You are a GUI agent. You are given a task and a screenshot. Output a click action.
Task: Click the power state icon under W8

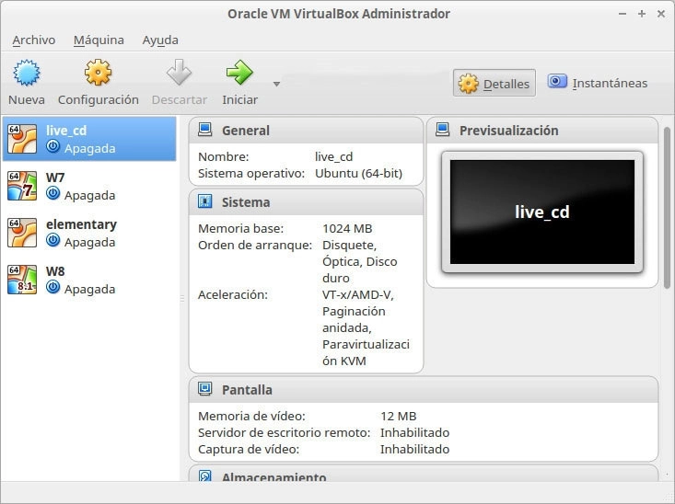click(52, 287)
